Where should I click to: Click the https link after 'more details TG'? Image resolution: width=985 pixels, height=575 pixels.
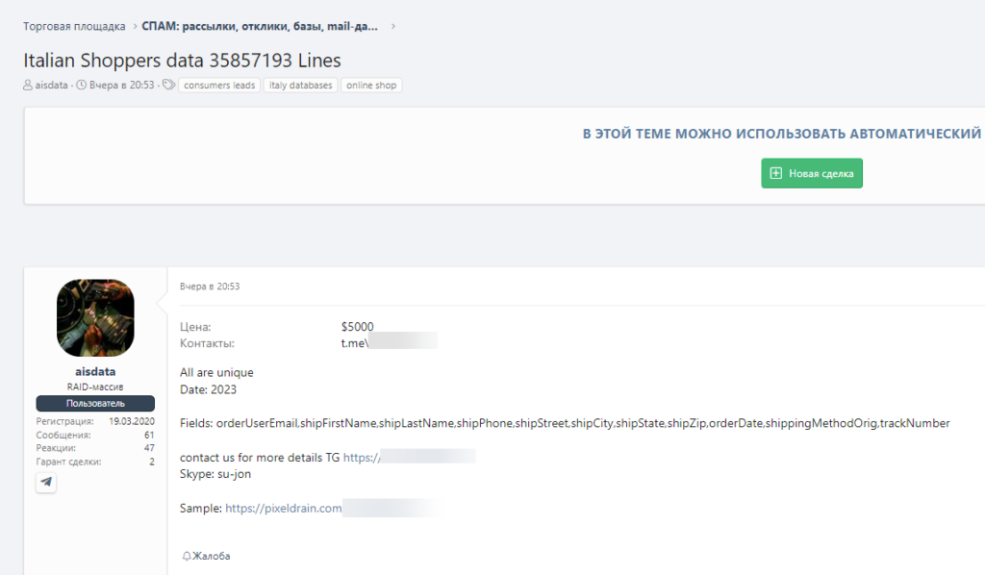(x=362, y=458)
